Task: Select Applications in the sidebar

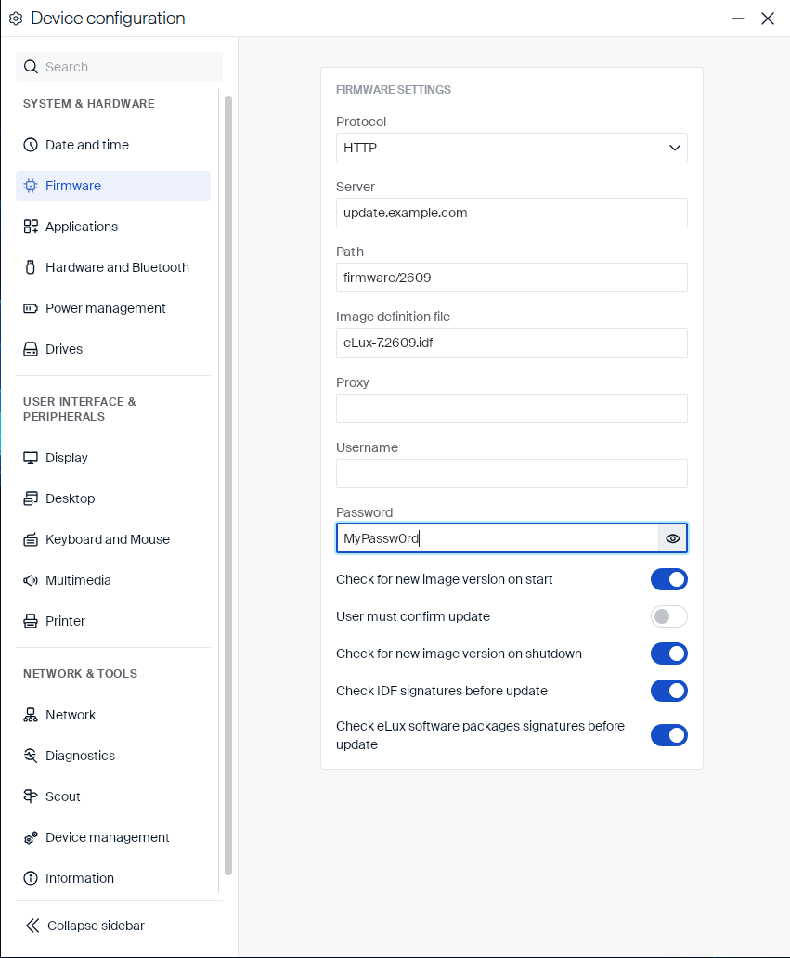Action: (x=113, y=227)
